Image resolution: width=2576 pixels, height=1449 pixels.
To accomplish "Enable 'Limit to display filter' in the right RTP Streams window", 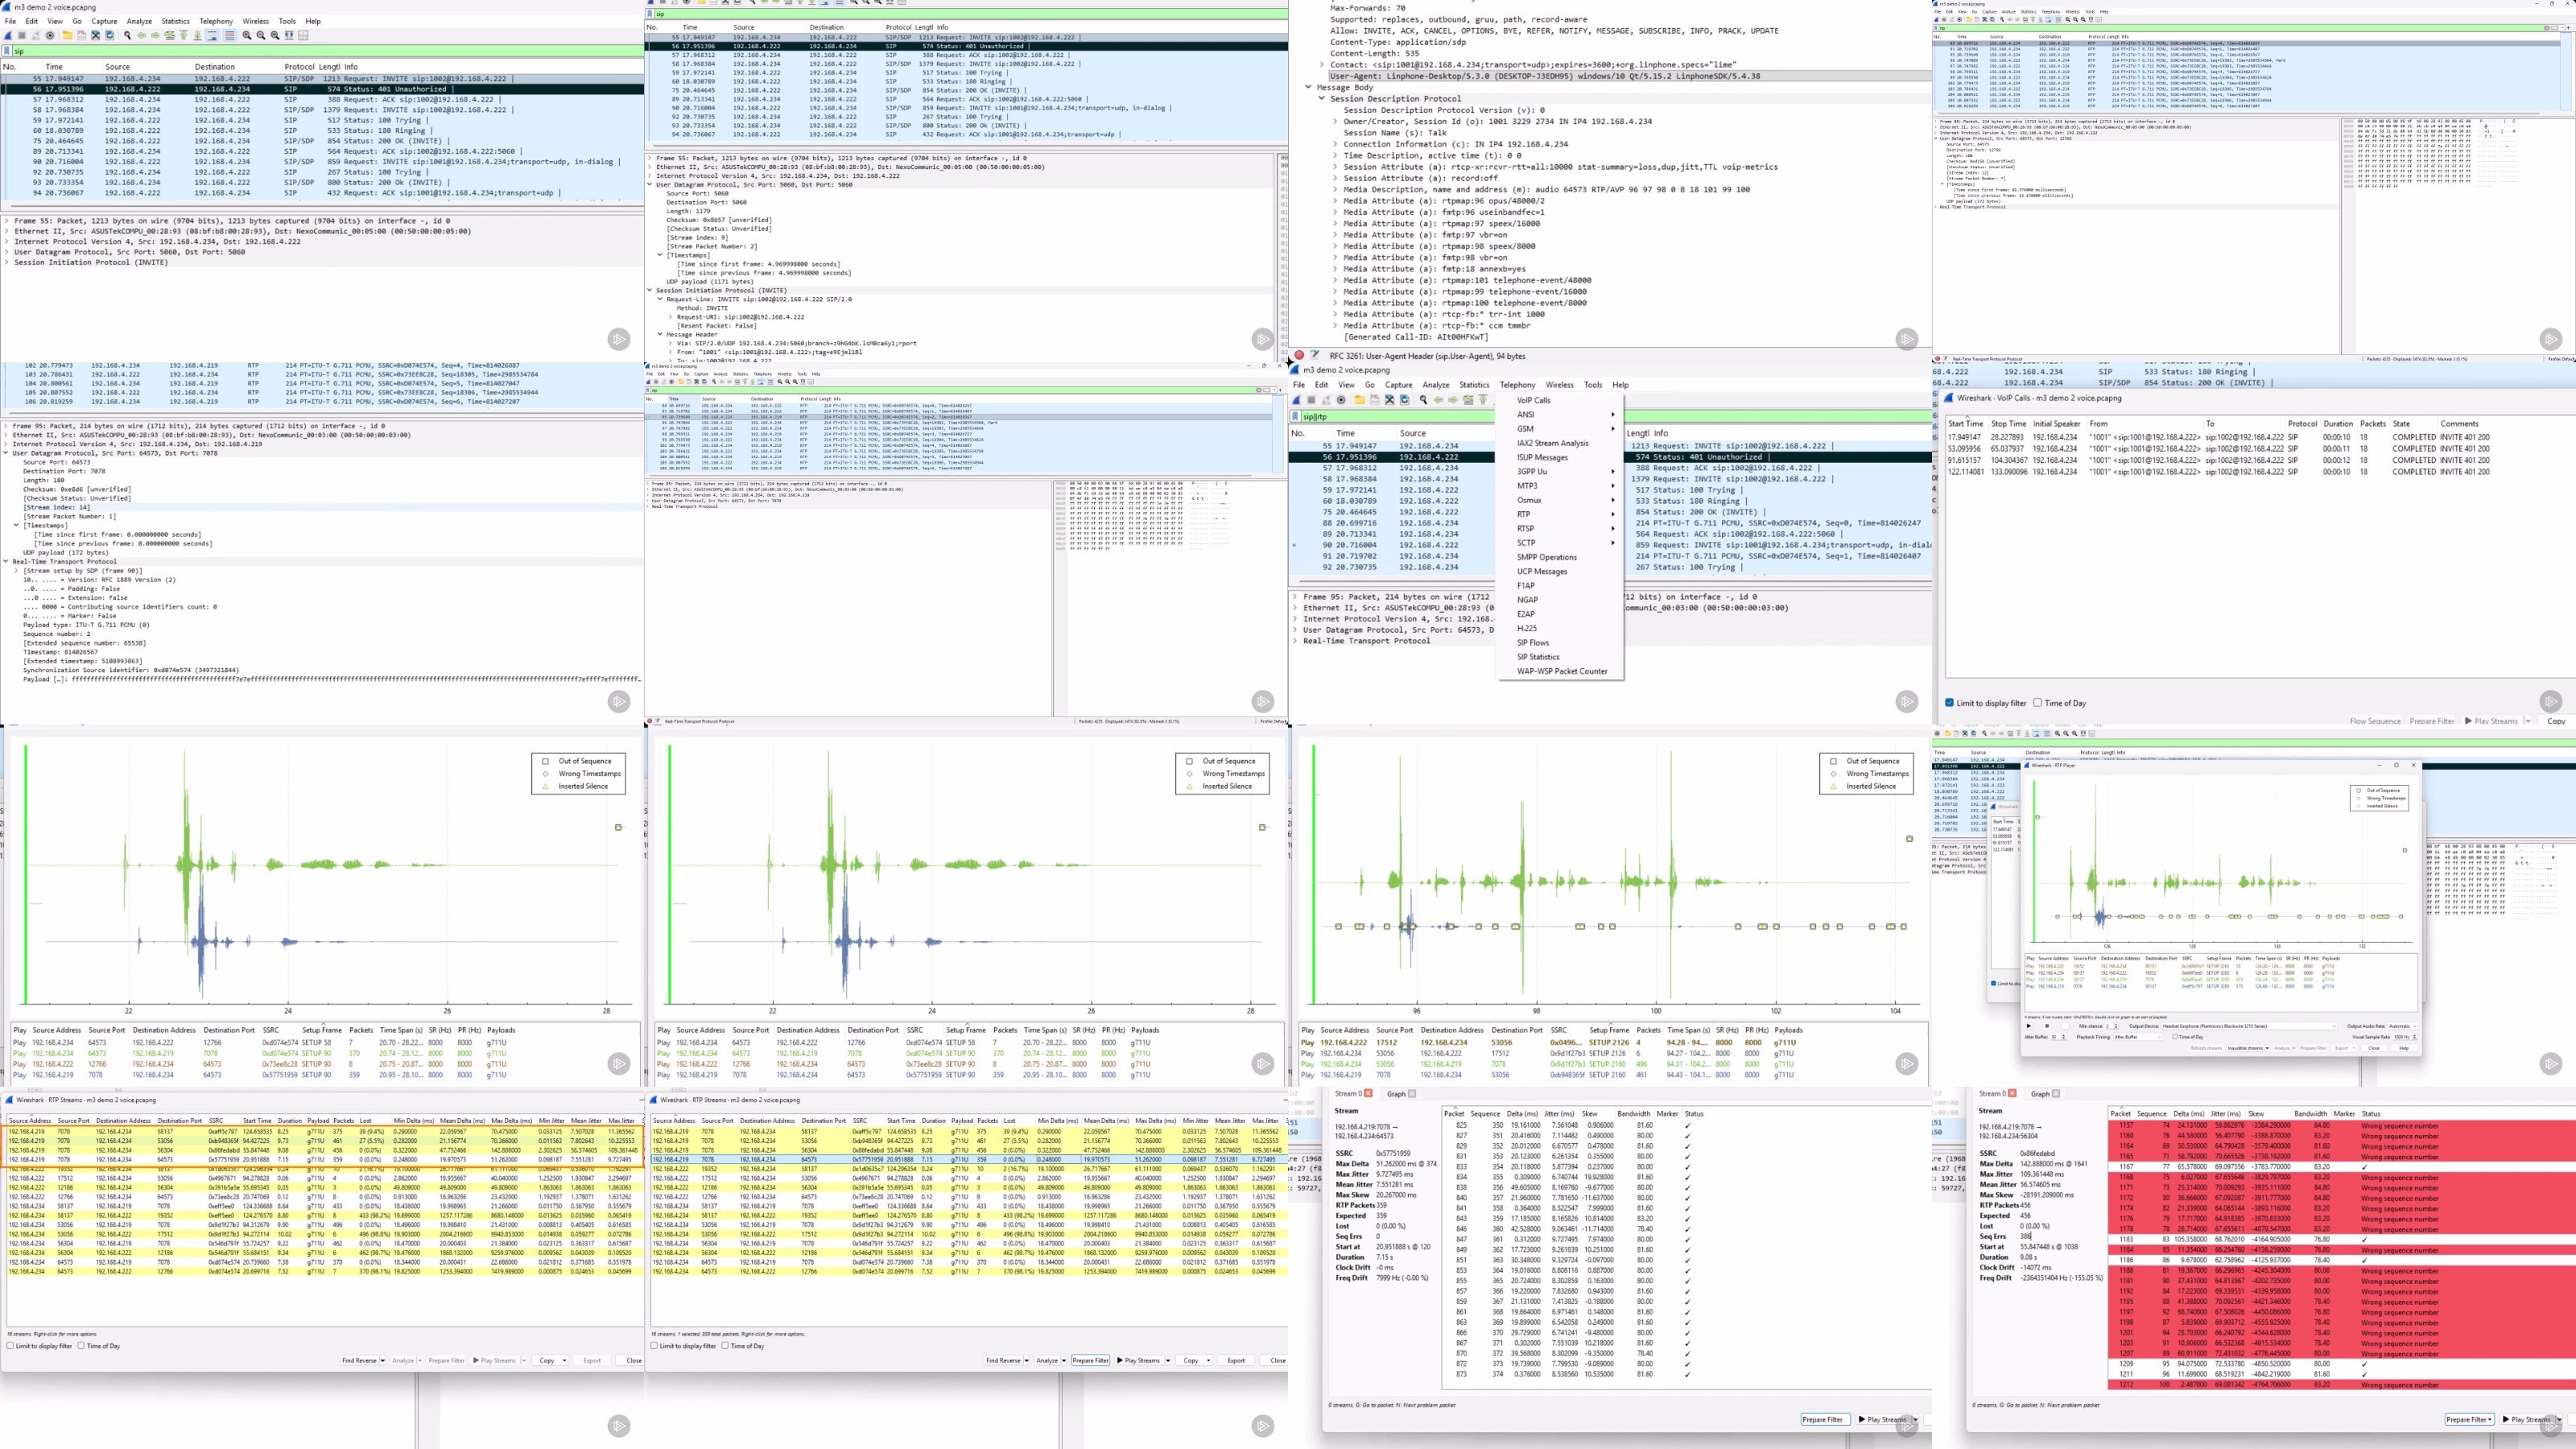I will pyautogui.click(x=655, y=1346).
